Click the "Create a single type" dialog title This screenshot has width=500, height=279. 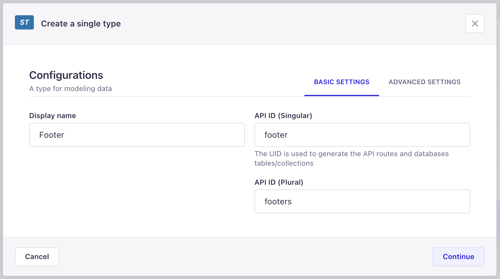81,24
